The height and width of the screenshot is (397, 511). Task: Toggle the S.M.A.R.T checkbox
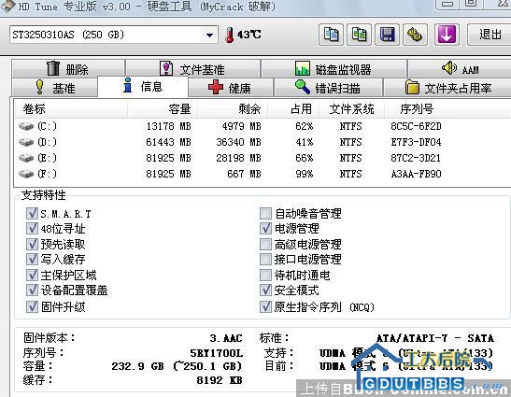click(32, 214)
